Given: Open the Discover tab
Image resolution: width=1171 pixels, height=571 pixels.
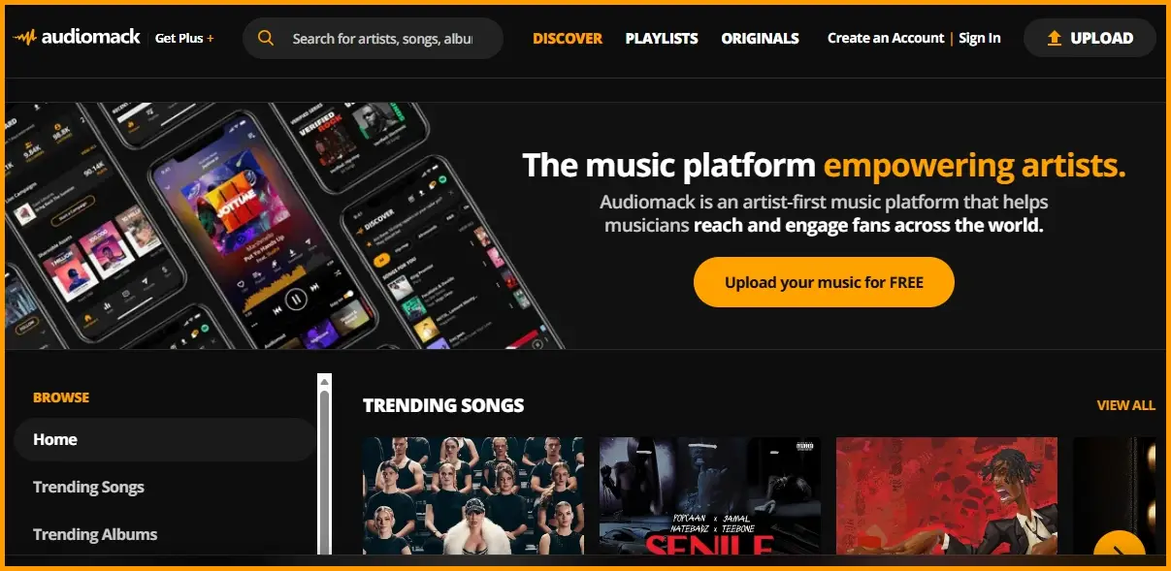Looking at the screenshot, I should (568, 39).
